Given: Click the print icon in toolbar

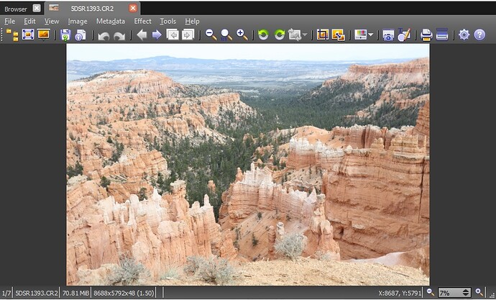Looking at the screenshot, I should 426,35.
